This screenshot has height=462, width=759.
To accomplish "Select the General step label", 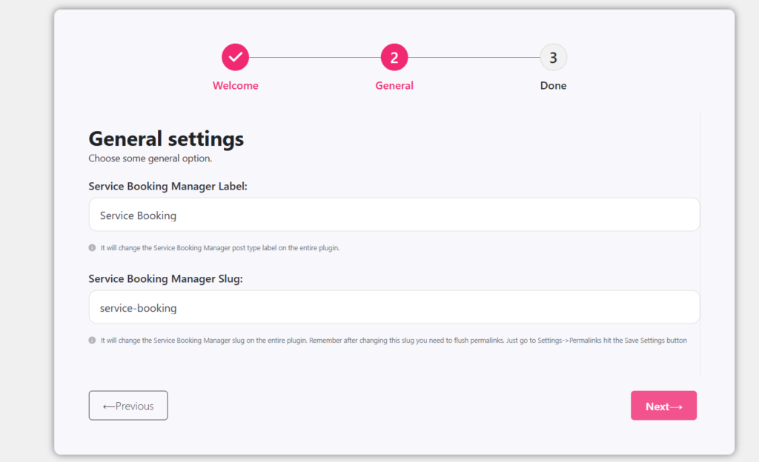I will [394, 85].
